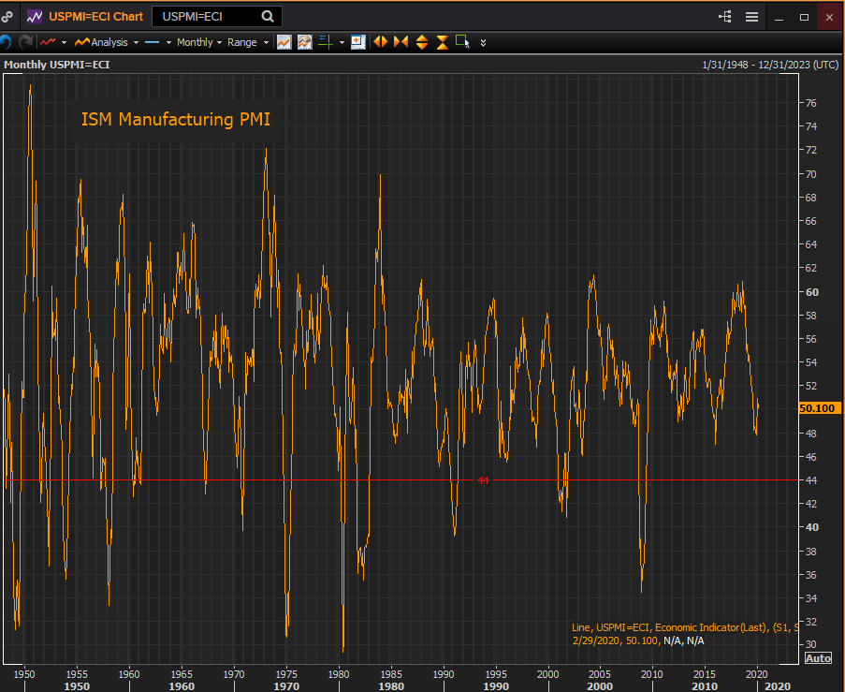
Task: Click the vertical compress hourglass icon
Action: click(442, 42)
